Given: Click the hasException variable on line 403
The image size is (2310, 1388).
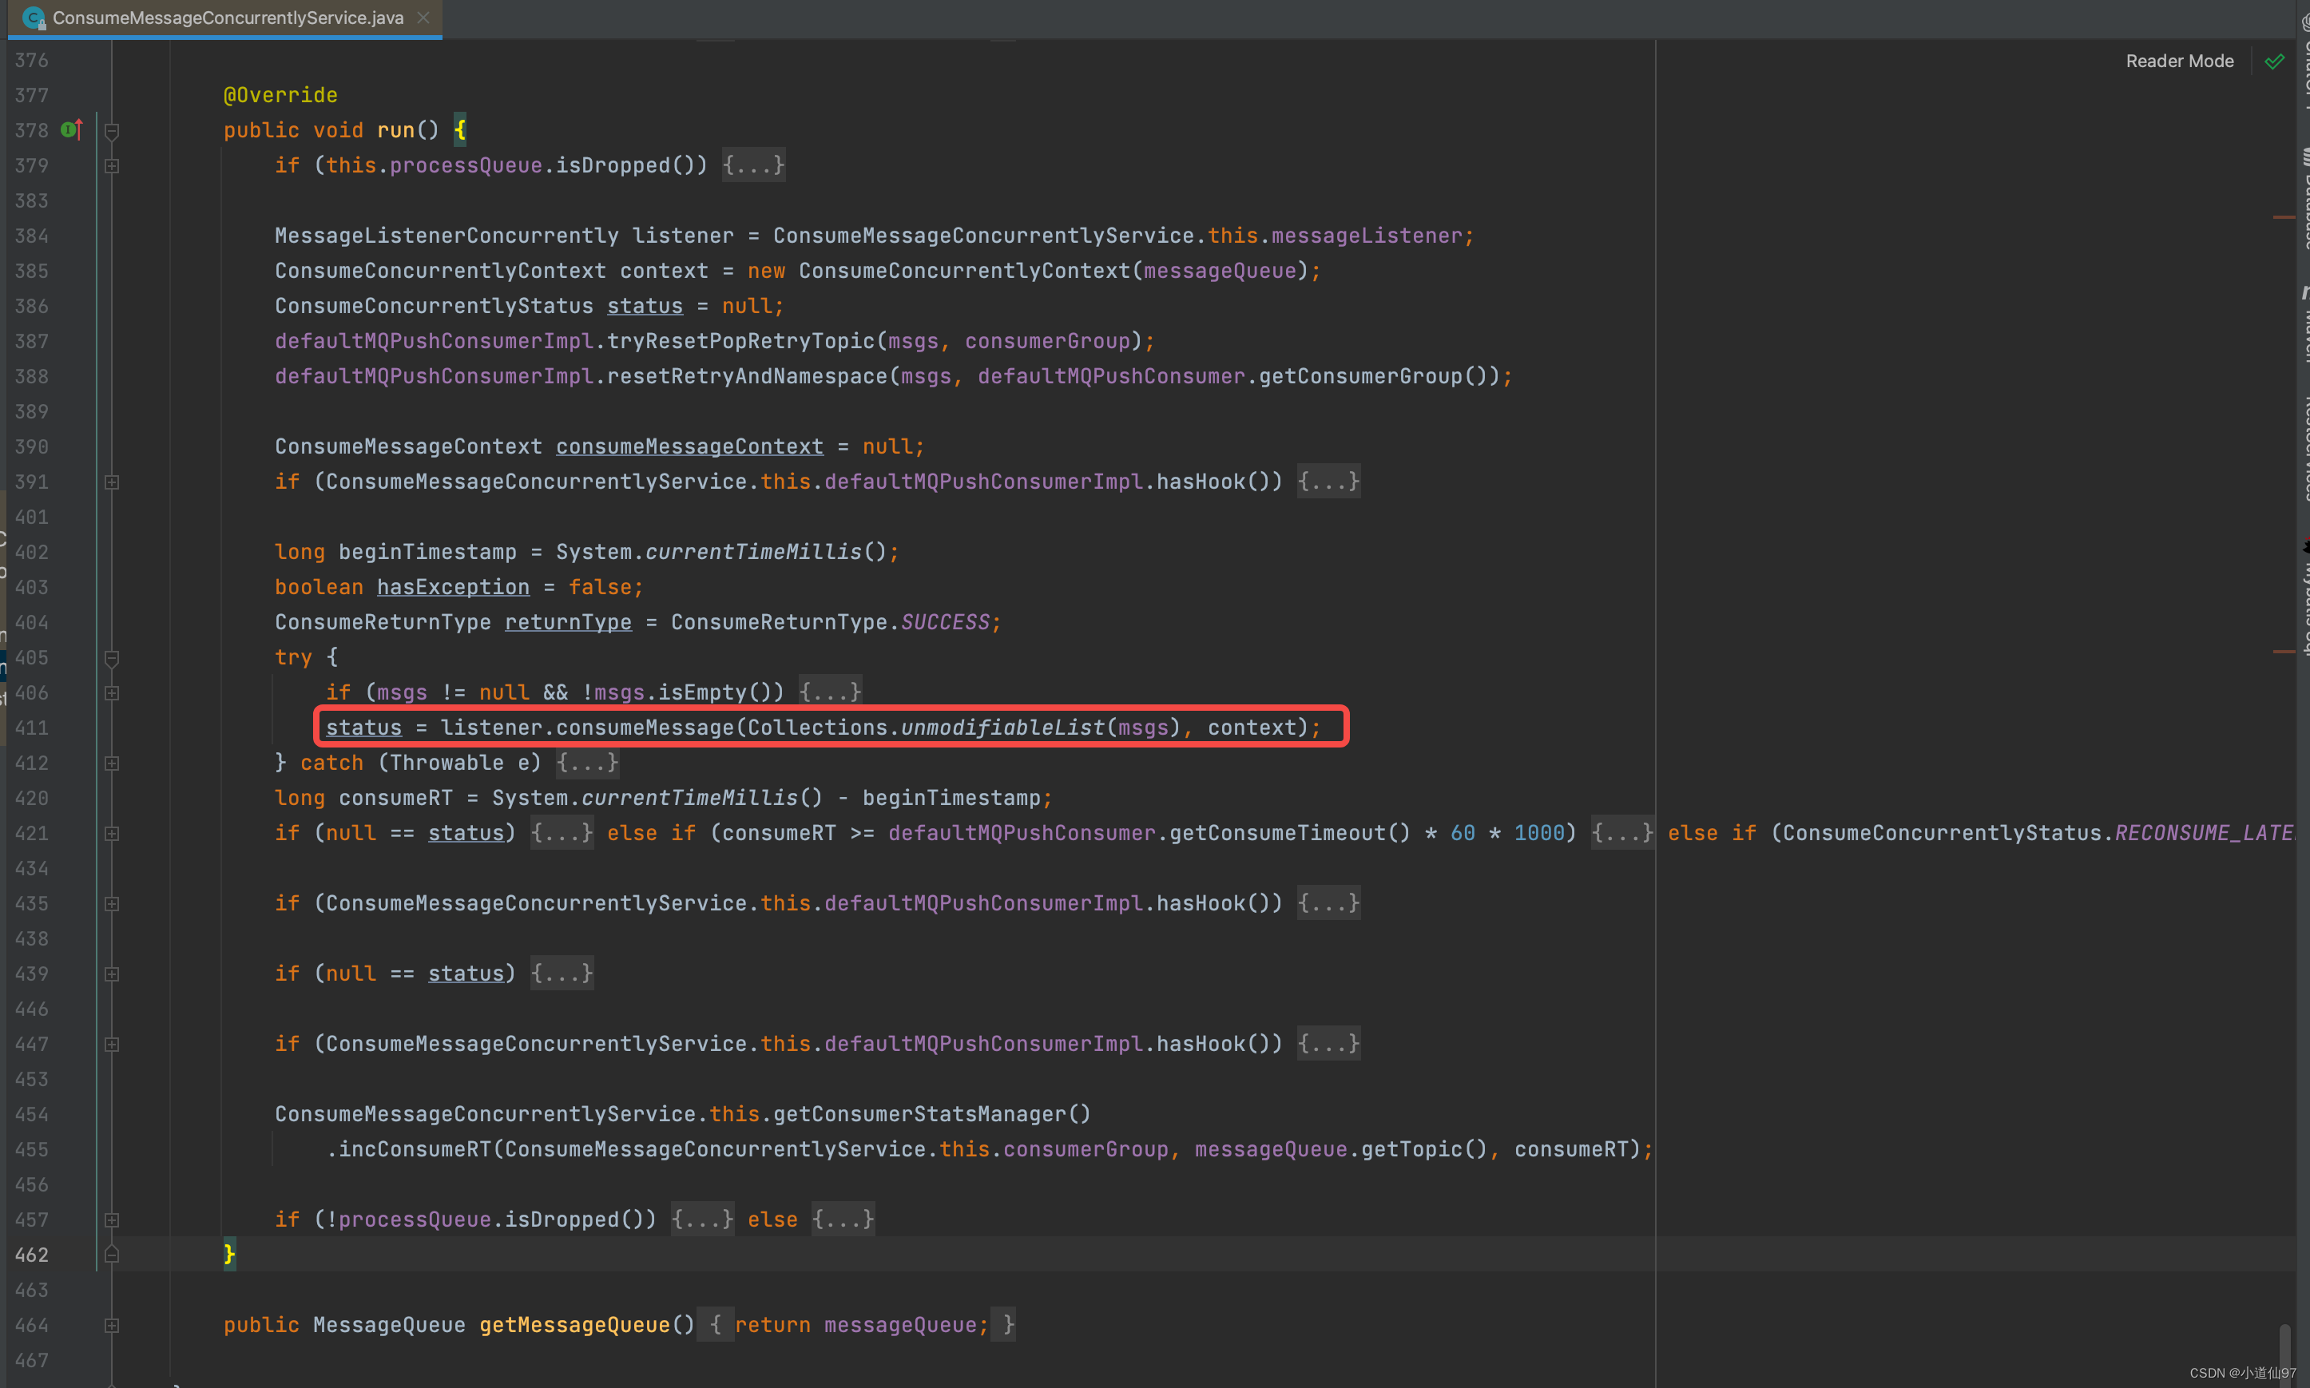Looking at the screenshot, I should (453, 587).
